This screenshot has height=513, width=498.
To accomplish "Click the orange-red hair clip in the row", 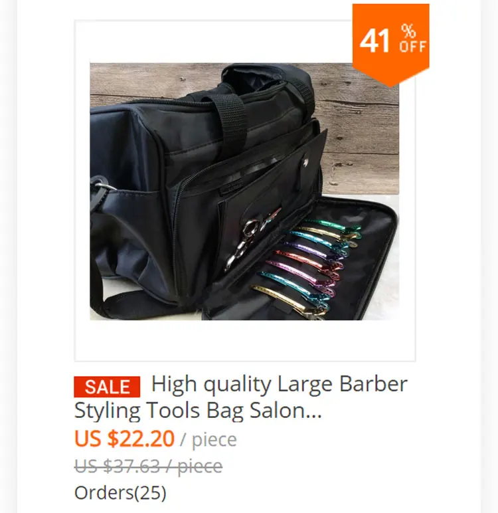I will [x=307, y=258].
